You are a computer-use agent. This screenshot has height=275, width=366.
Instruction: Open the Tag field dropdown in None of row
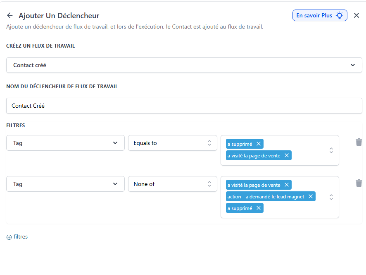(65, 184)
